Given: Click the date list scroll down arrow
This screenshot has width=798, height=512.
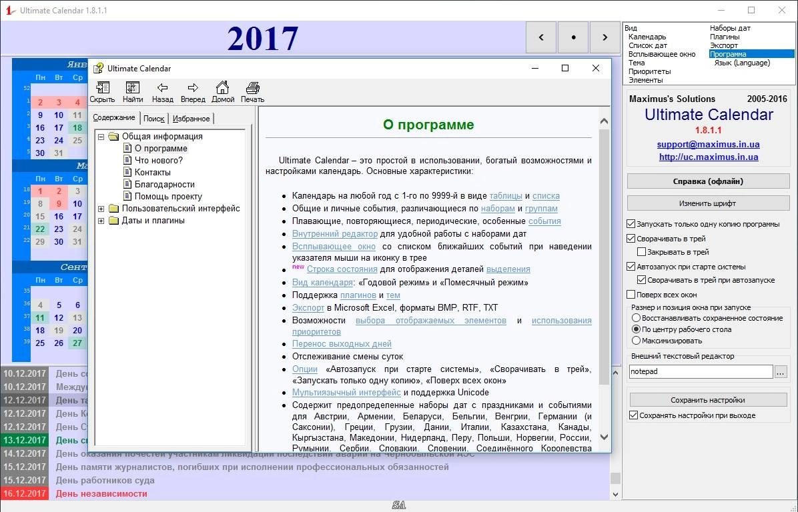Looking at the screenshot, I should 615,494.
